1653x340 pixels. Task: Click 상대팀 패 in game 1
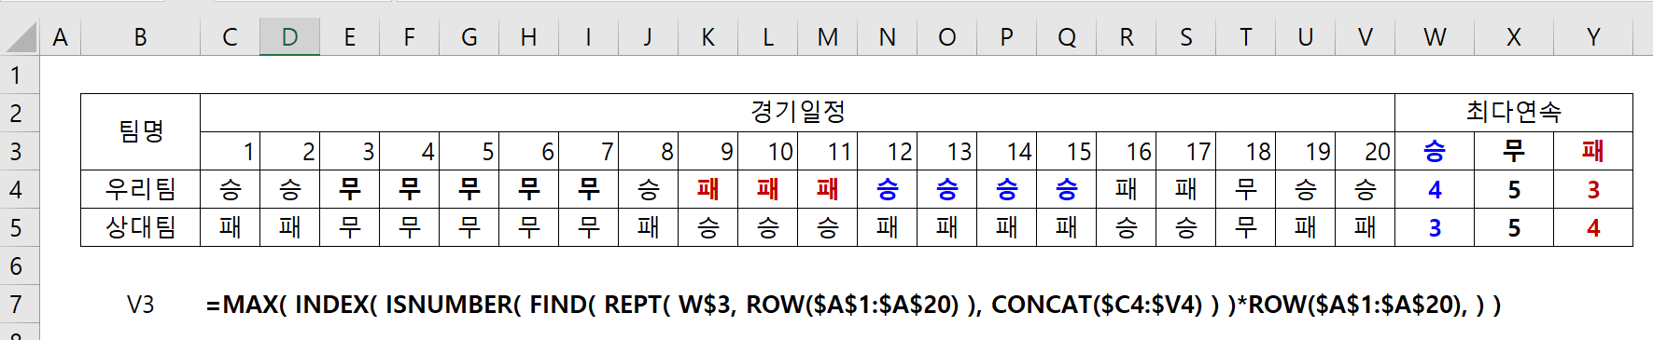pos(230,227)
